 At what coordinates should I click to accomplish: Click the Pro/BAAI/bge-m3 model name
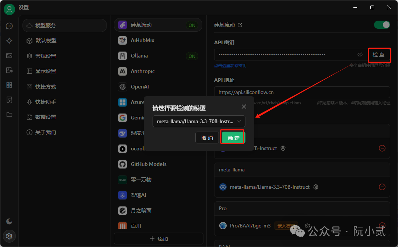(250, 226)
